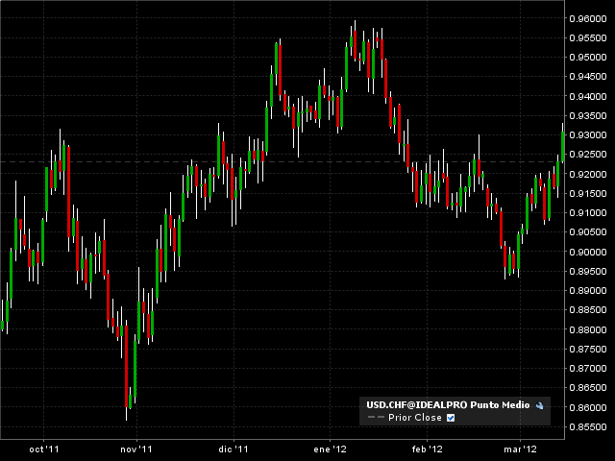Select the 0.93000 price axis label
The width and height of the screenshot is (615, 461).
(588, 135)
